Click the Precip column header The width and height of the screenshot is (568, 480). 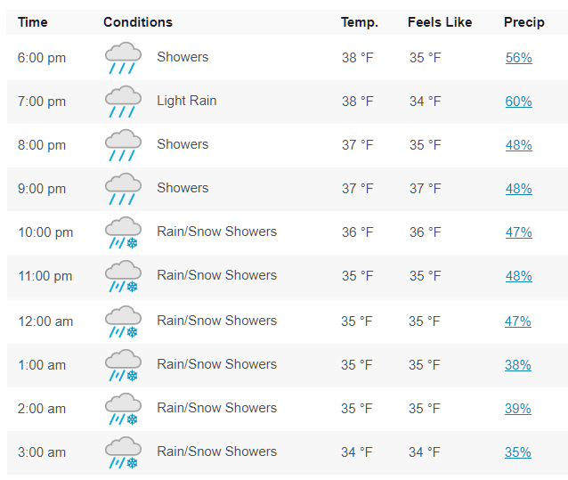[524, 22]
